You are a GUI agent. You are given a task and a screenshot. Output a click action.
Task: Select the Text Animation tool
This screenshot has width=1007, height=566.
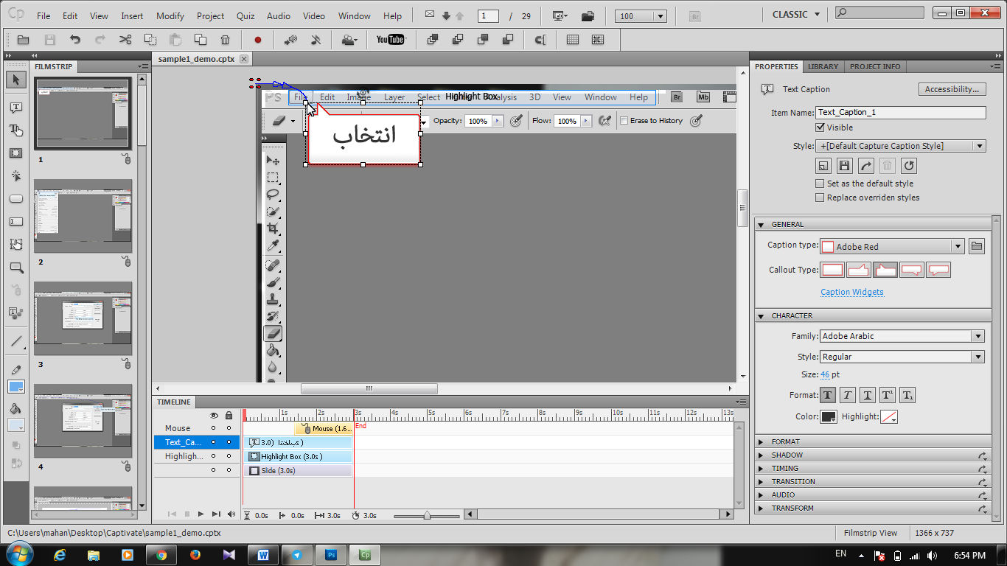15,313
